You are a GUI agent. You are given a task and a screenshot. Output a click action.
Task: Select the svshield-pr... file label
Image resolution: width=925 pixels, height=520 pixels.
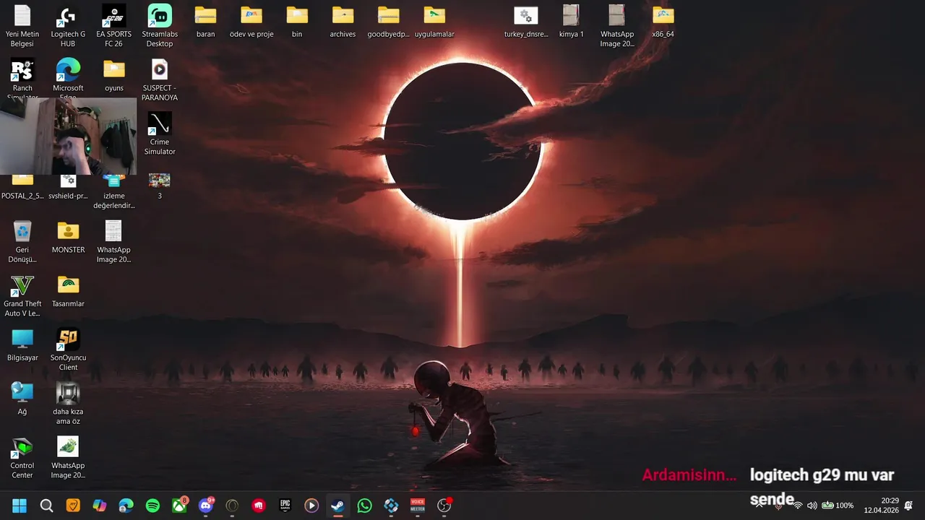(68, 196)
